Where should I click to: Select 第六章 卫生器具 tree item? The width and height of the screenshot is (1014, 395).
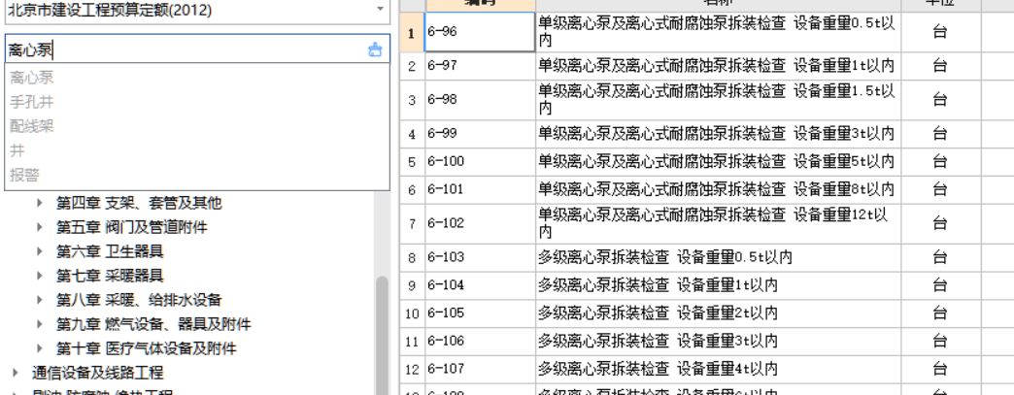tap(110, 251)
